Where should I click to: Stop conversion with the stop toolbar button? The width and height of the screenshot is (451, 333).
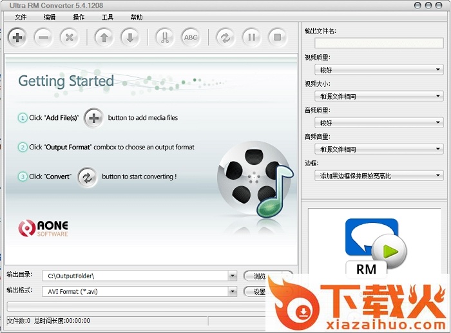[x=278, y=37]
